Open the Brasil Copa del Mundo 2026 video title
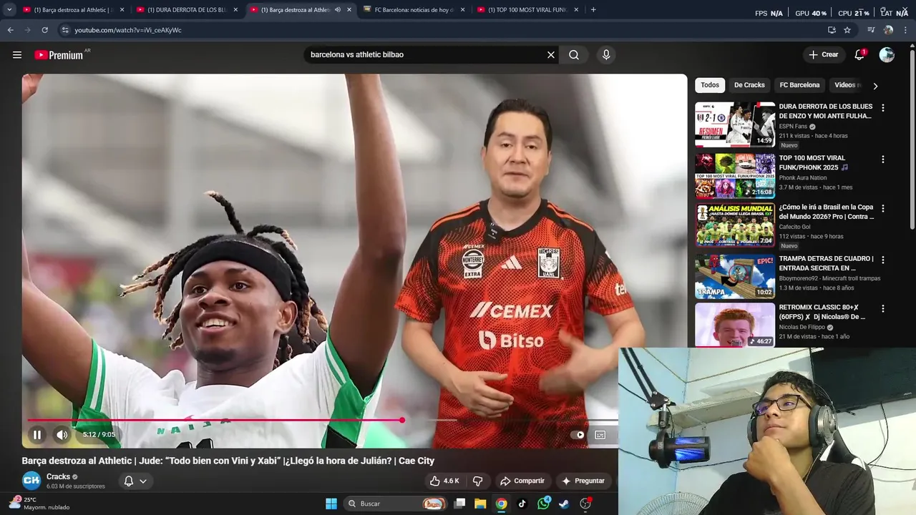The height and width of the screenshot is (515, 916). pyautogui.click(x=827, y=212)
